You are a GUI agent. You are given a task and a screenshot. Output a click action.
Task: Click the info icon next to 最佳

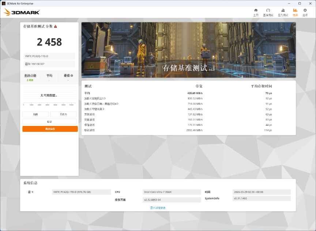click(72, 76)
